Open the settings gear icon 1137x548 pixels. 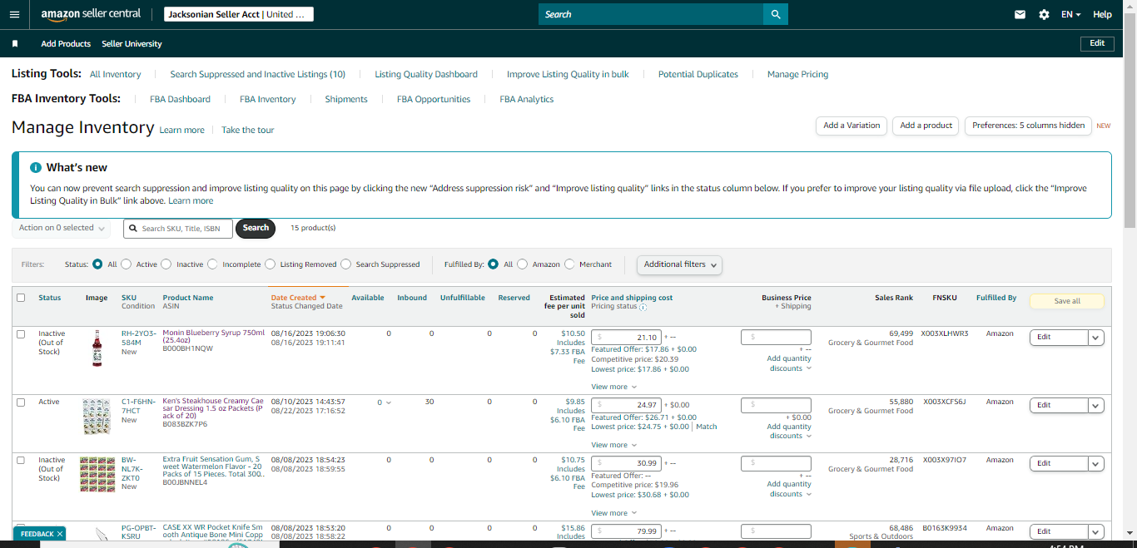pyautogui.click(x=1044, y=14)
